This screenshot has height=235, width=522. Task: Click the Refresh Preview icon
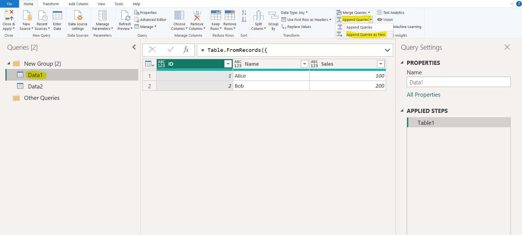click(125, 16)
